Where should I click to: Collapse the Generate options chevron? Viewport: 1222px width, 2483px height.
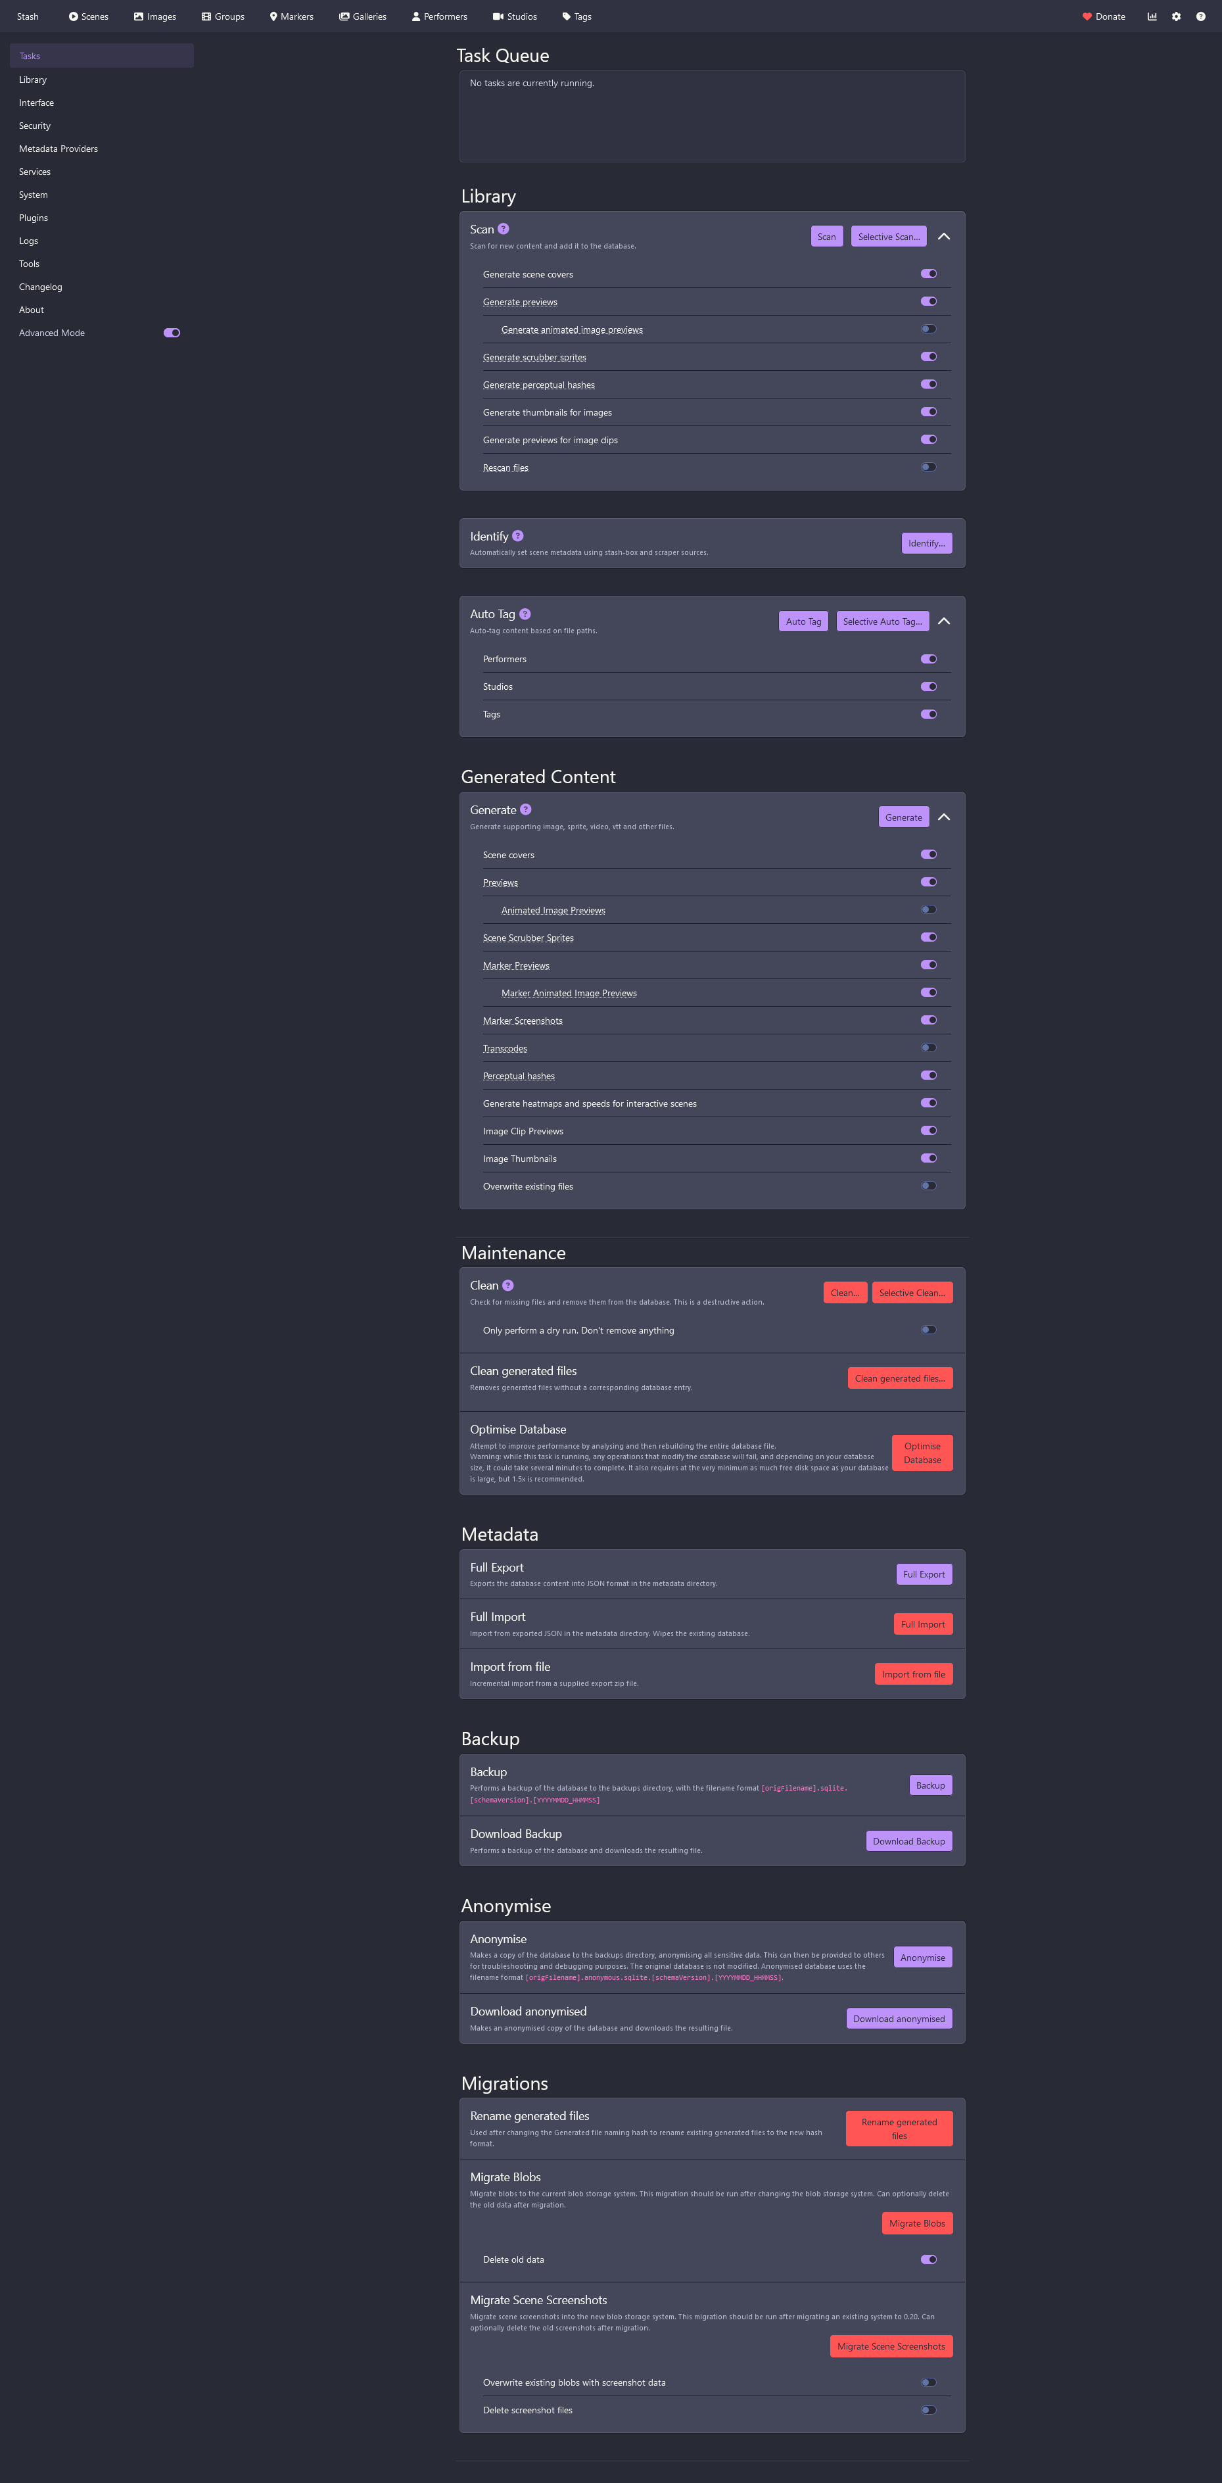point(943,817)
